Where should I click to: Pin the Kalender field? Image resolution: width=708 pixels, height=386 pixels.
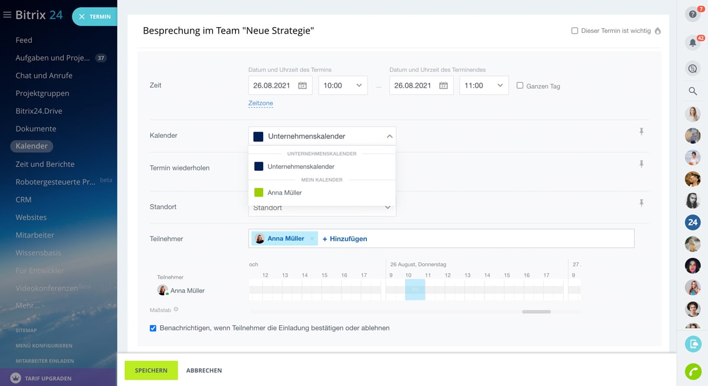coord(641,132)
